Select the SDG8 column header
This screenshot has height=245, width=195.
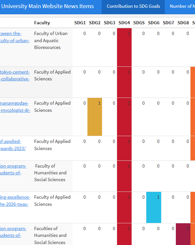(183, 23)
